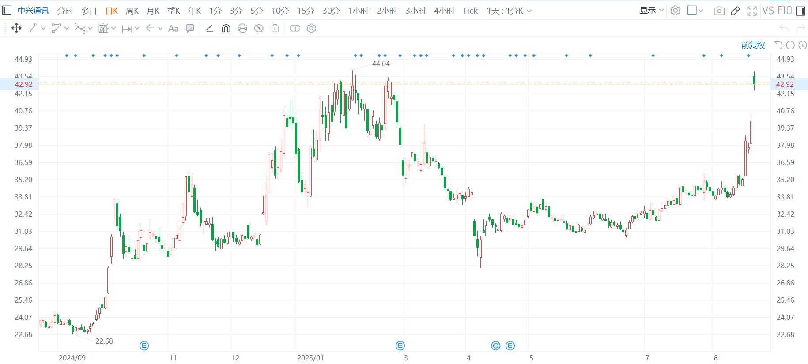Screen dimensions: 808x364
Task: Reset chart zoom with circular arrow
Action: coord(778,45)
